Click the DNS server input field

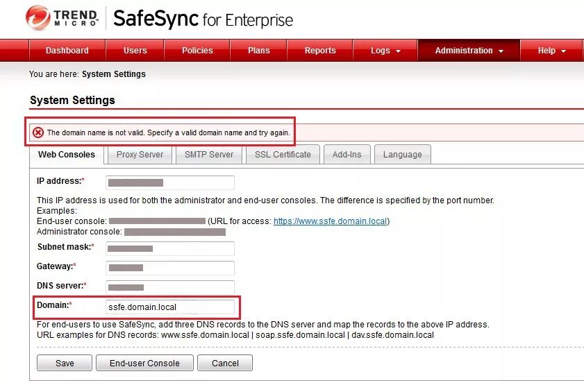(x=170, y=287)
